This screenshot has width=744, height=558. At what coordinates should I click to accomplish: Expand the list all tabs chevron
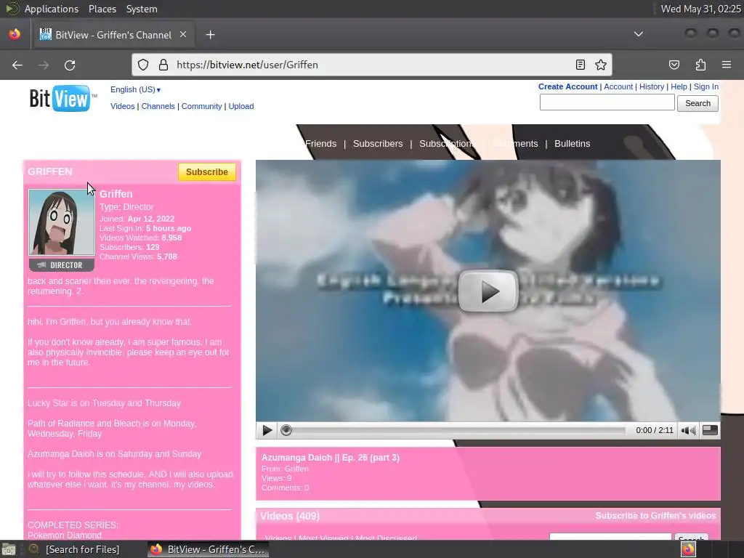(x=639, y=34)
